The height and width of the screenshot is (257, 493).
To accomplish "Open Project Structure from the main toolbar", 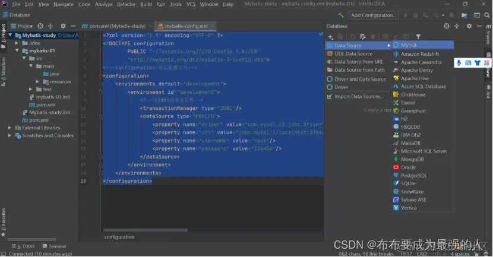I will 464,15.
